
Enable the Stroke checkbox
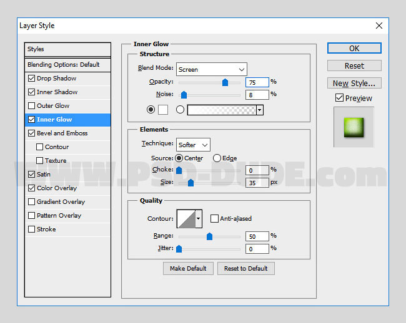(x=31, y=229)
